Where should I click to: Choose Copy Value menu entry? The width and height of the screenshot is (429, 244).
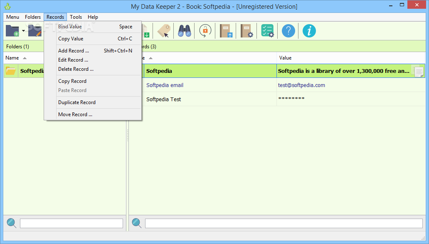click(x=93, y=39)
